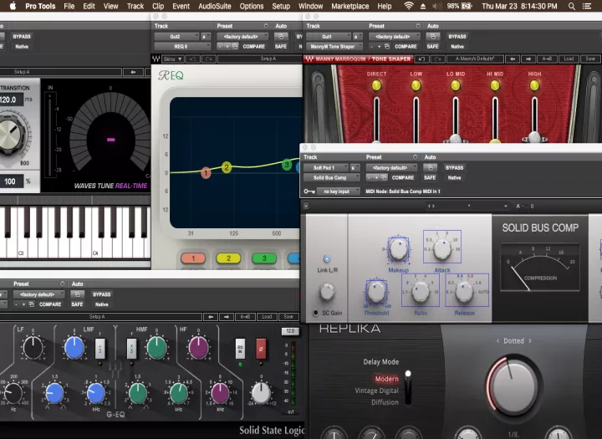Open the File menu
The width and height of the screenshot is (602, 439).
69,6
